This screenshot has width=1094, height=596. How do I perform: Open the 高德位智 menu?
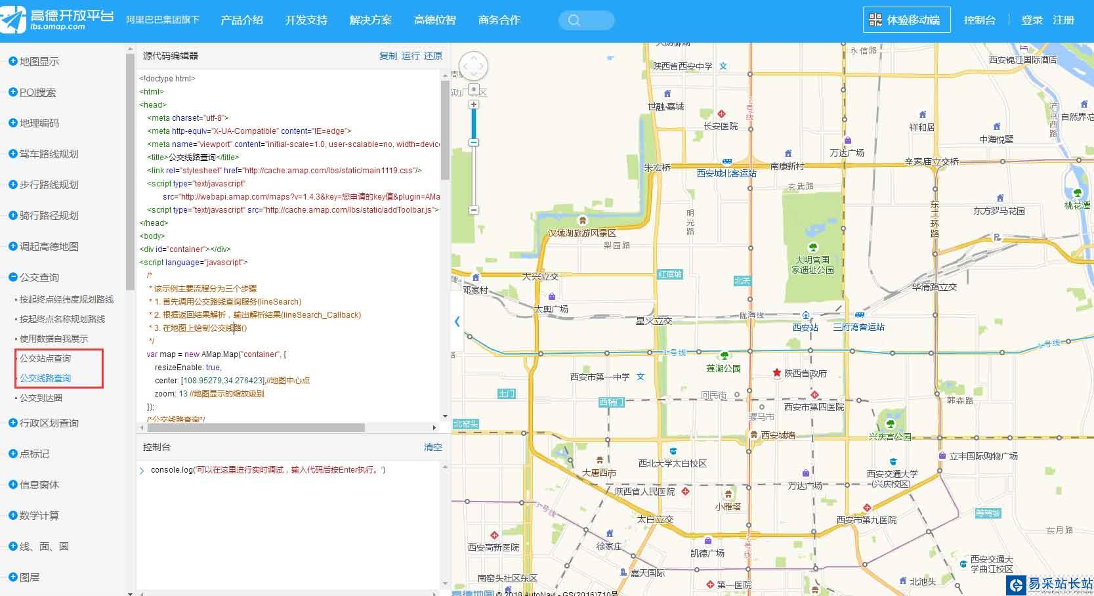click(434, 20)
